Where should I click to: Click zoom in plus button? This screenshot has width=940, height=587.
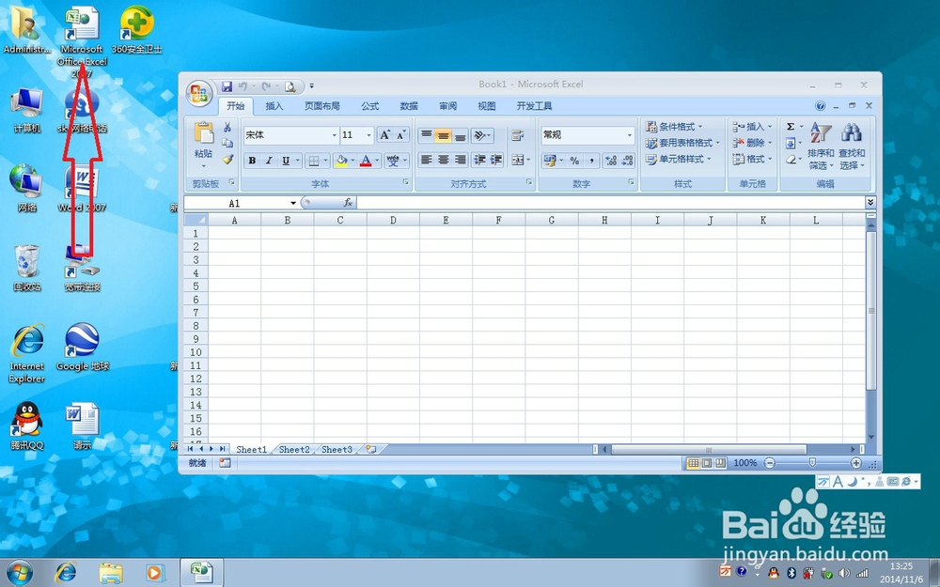(x=856, y=463)
